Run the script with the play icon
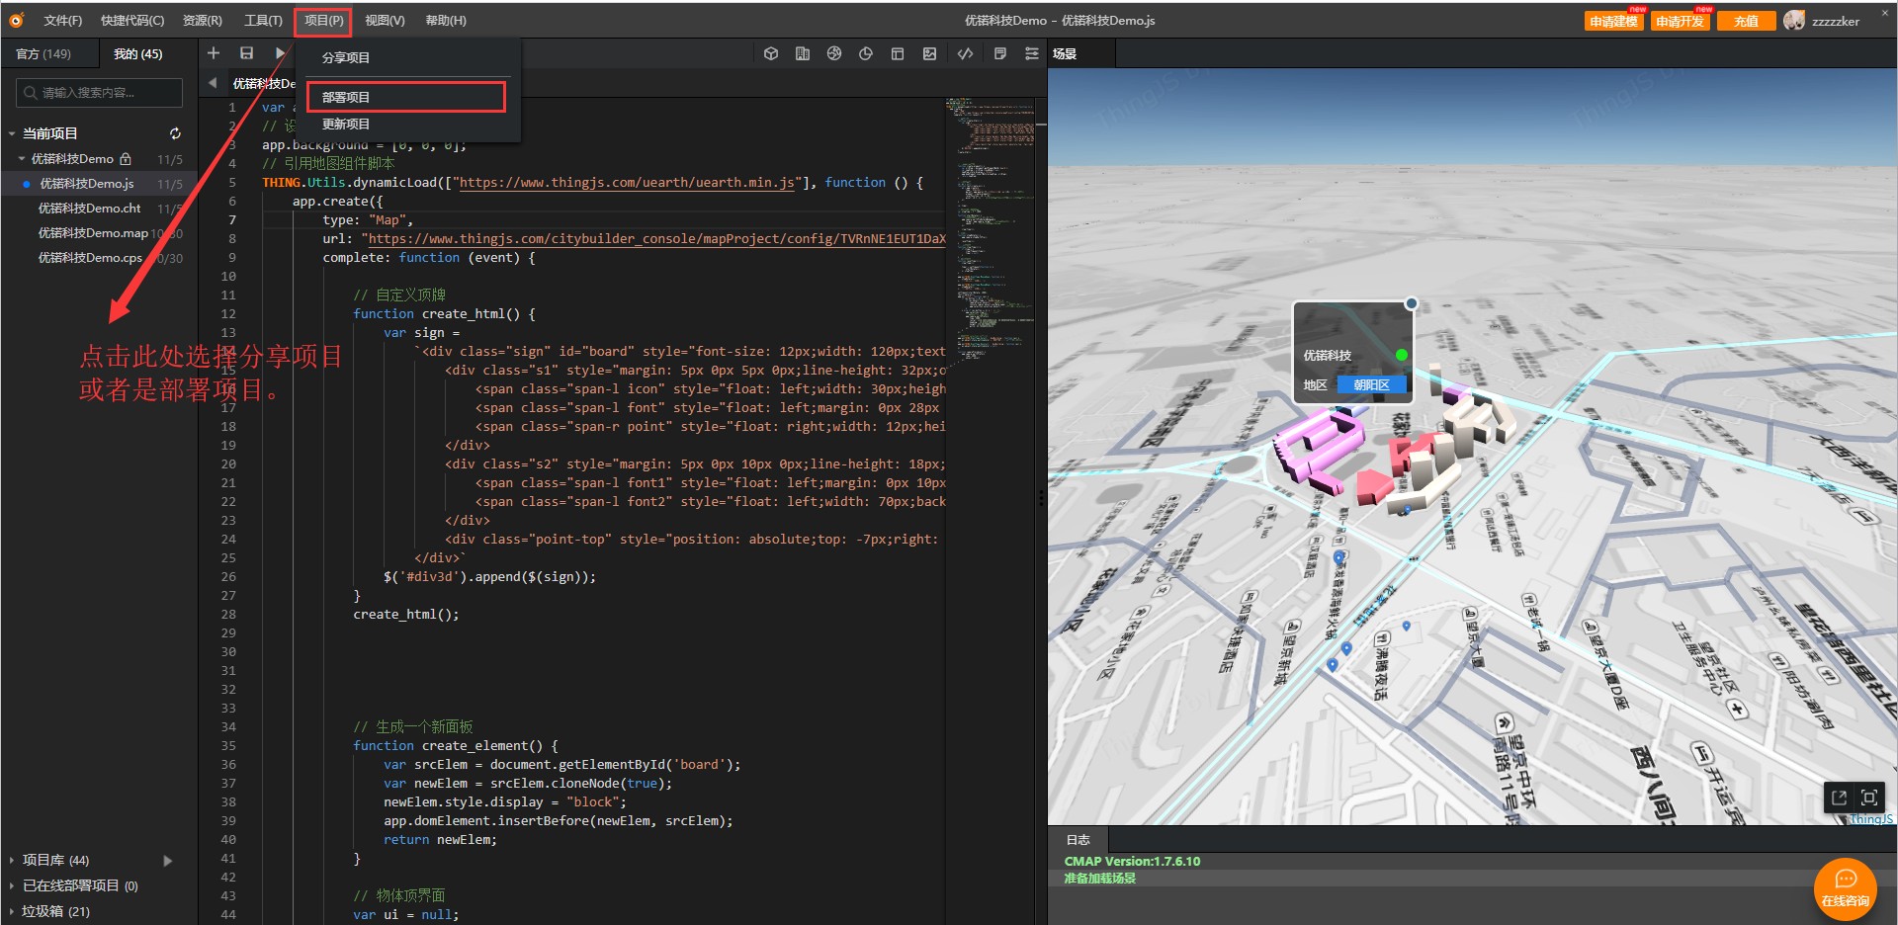 click(281, 53)
